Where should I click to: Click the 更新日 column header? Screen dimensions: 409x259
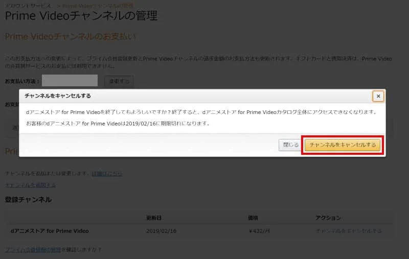[154, 218]
